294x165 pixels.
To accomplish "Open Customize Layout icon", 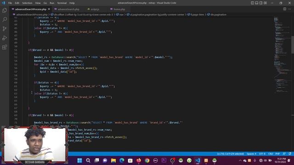I will point(265,3).
